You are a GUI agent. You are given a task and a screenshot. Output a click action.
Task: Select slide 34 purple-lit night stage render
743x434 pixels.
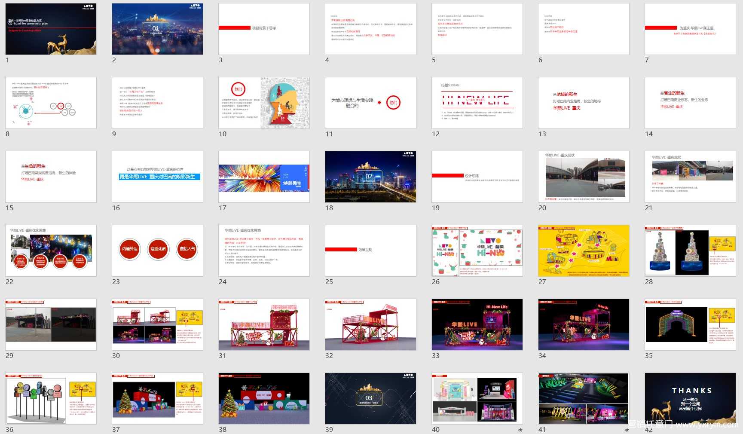coord(584,324)
